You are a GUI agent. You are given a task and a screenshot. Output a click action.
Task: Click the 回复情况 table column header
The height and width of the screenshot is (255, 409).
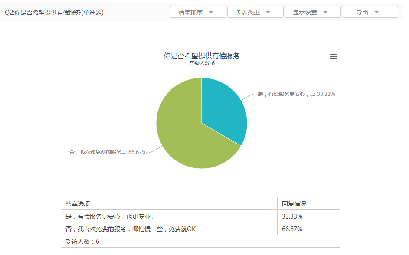(294, 204)
